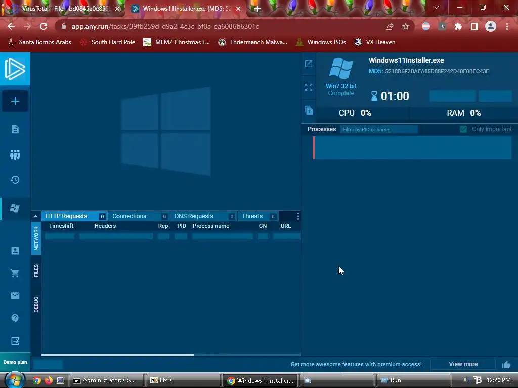The image size is (518, 388).
Task: Click the Timeshift column header
Action: 61,226
